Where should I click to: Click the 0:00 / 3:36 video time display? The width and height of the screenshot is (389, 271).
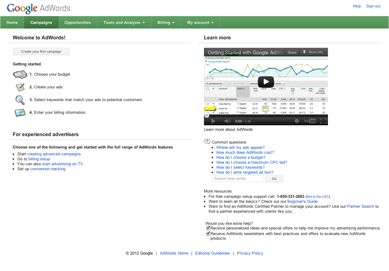(x=243, y=121)
